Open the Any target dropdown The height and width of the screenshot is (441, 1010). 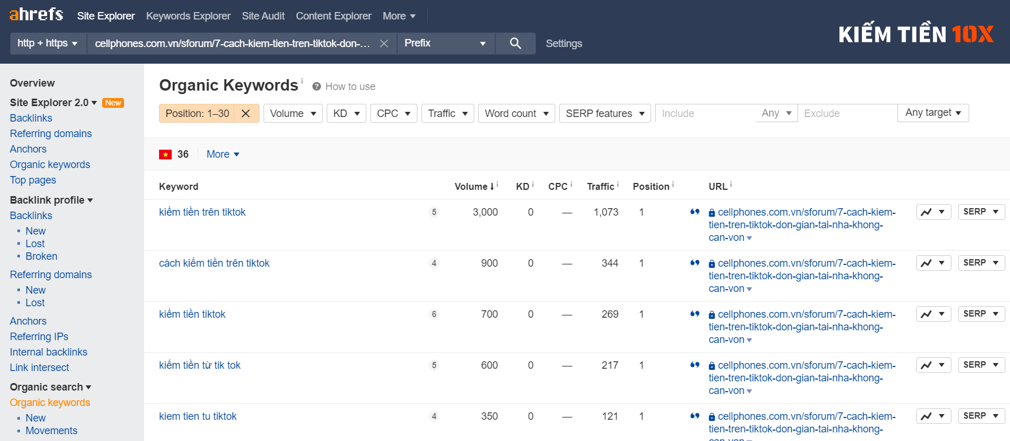(x=933, y=113)
